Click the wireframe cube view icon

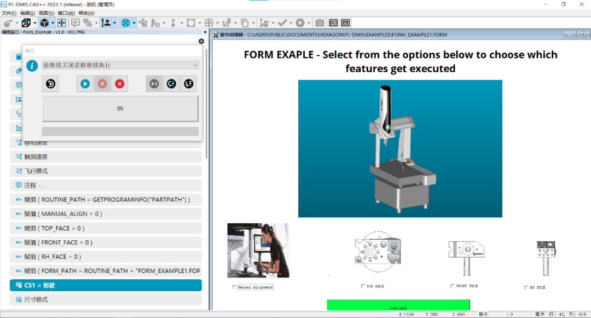click(x=26, y=23)
